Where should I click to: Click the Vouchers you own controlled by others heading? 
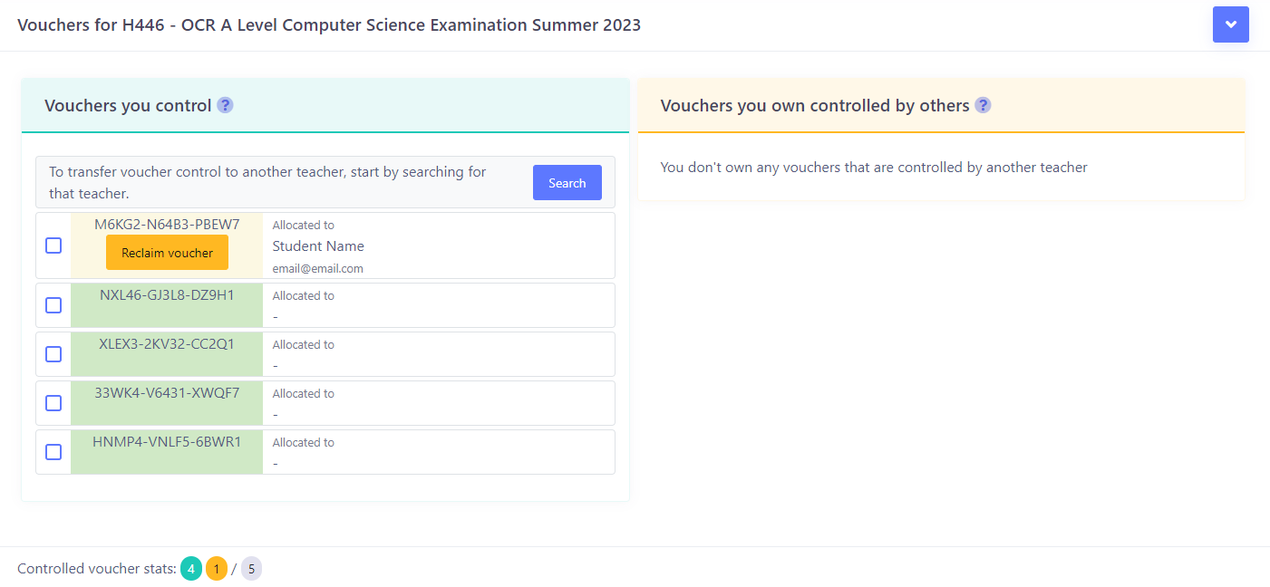click(x=815, y=105)
